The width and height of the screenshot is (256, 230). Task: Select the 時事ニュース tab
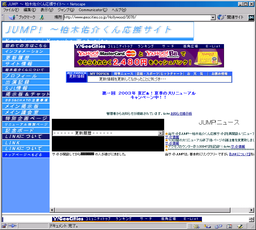[124, 74]
